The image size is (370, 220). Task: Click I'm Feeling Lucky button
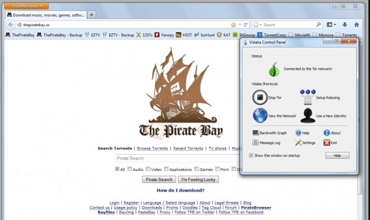pos(198,179)
